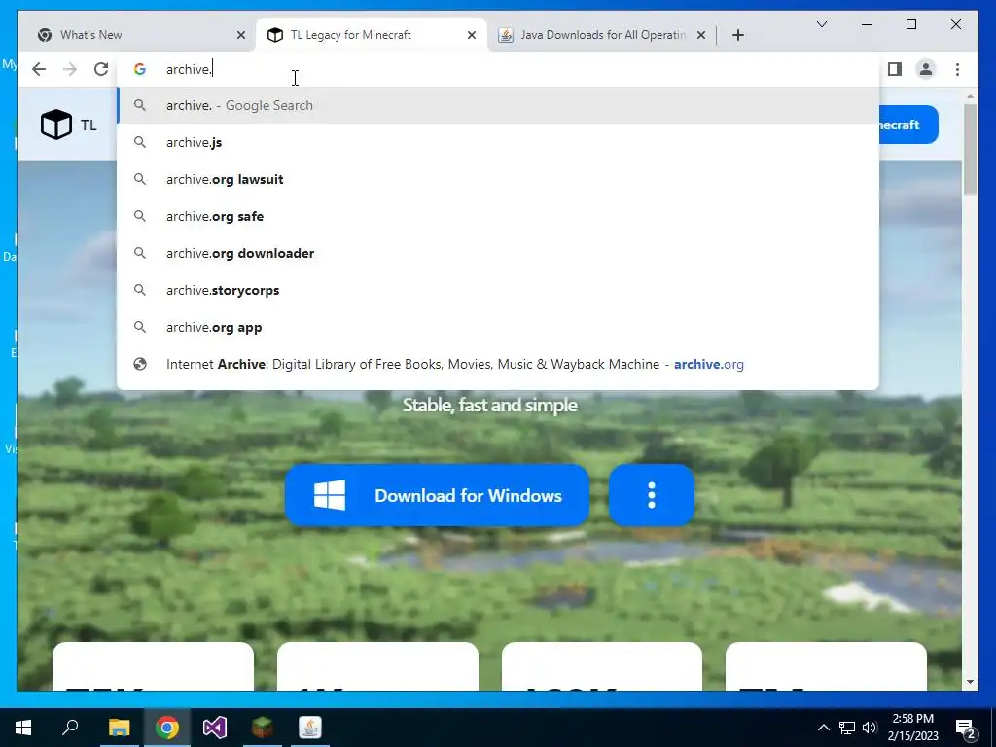The width and height of the screenshot is (996, 747).
Task: Open Chrome three-dot menu
Action: click(957, 69)
